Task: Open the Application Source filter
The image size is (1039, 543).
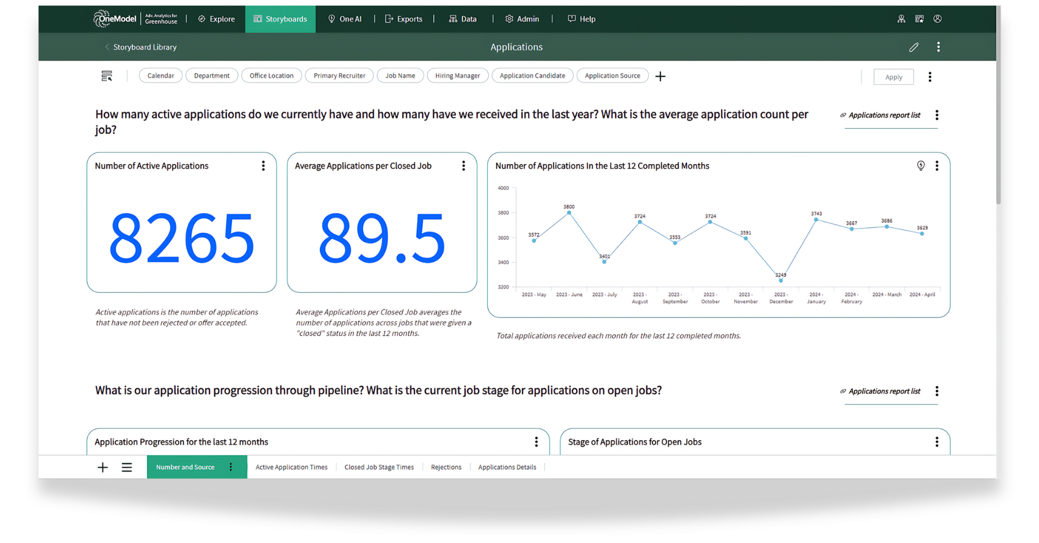Action: pos(612,76)
